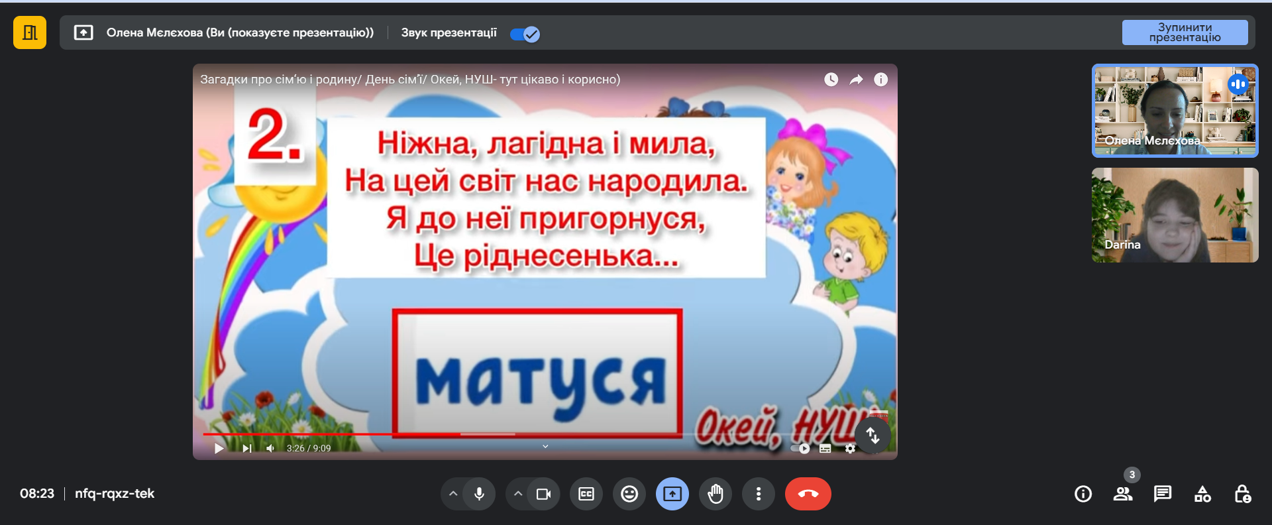
Task: Open the Watch later clock icon
Action: click(831, 80)
